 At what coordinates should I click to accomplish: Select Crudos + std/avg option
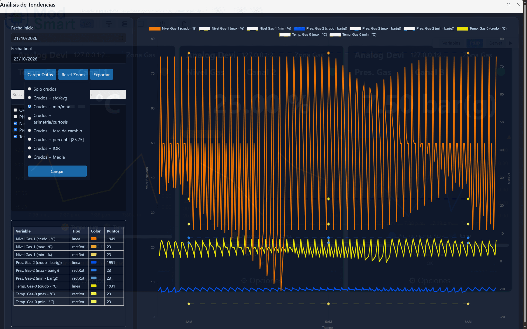click(30, 98)
